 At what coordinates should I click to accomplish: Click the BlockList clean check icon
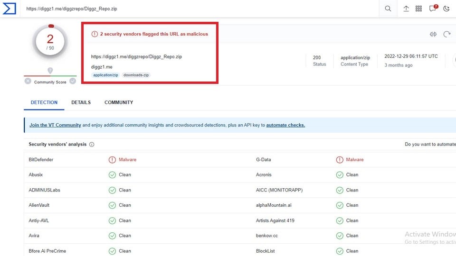340,251
